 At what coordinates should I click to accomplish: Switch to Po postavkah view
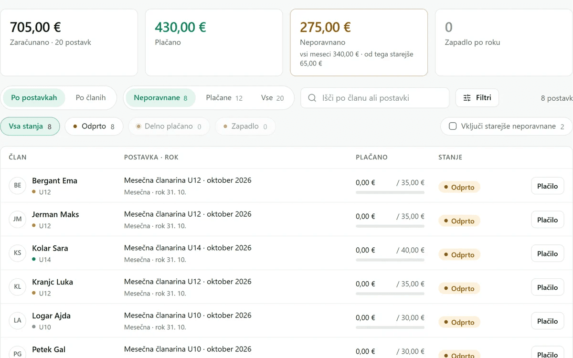click(x=34, y=98)
